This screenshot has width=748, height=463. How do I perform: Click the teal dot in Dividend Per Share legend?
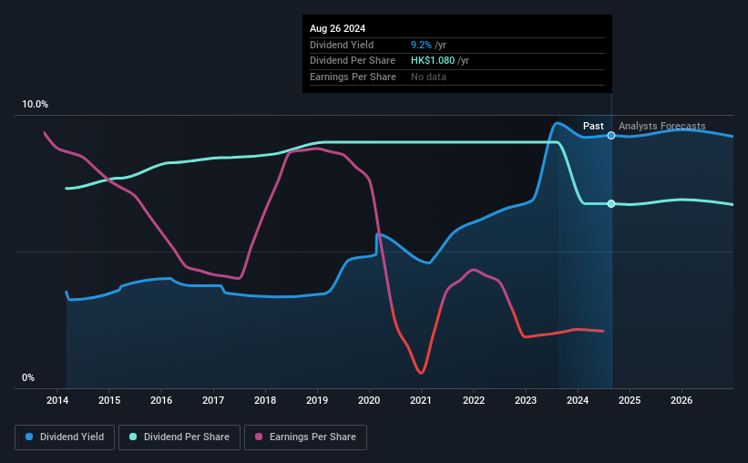tap(133, 437)
